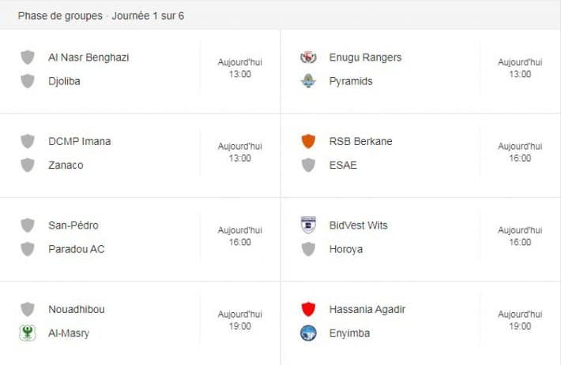The width and height of the screenshot is (561, 365).
Task: Click the orange RSB Berkane shield
Action: click(x=308, y=141)
